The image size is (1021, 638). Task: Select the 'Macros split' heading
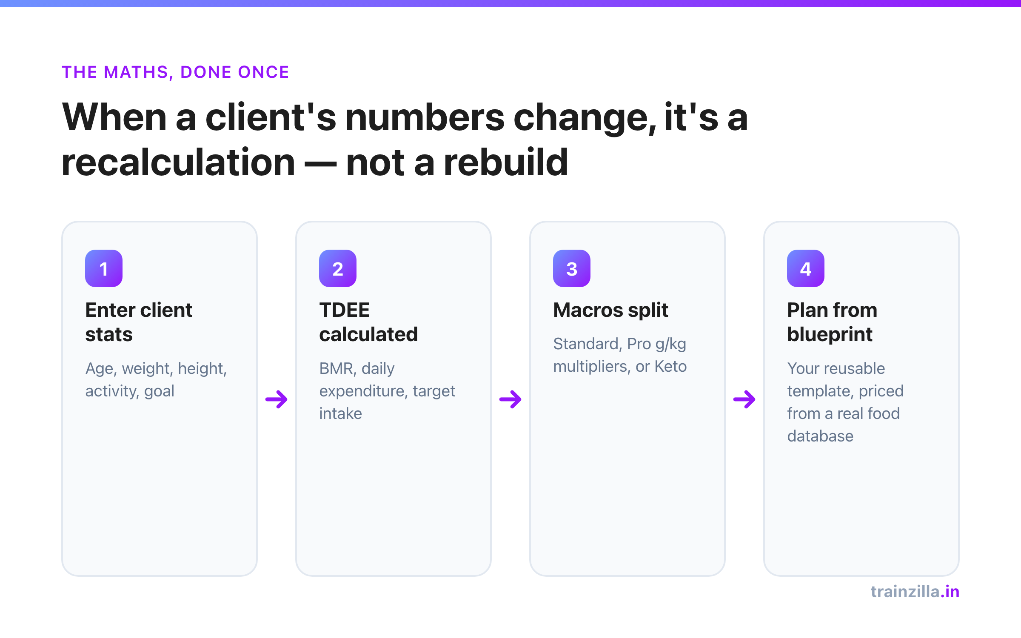[610, 310]
